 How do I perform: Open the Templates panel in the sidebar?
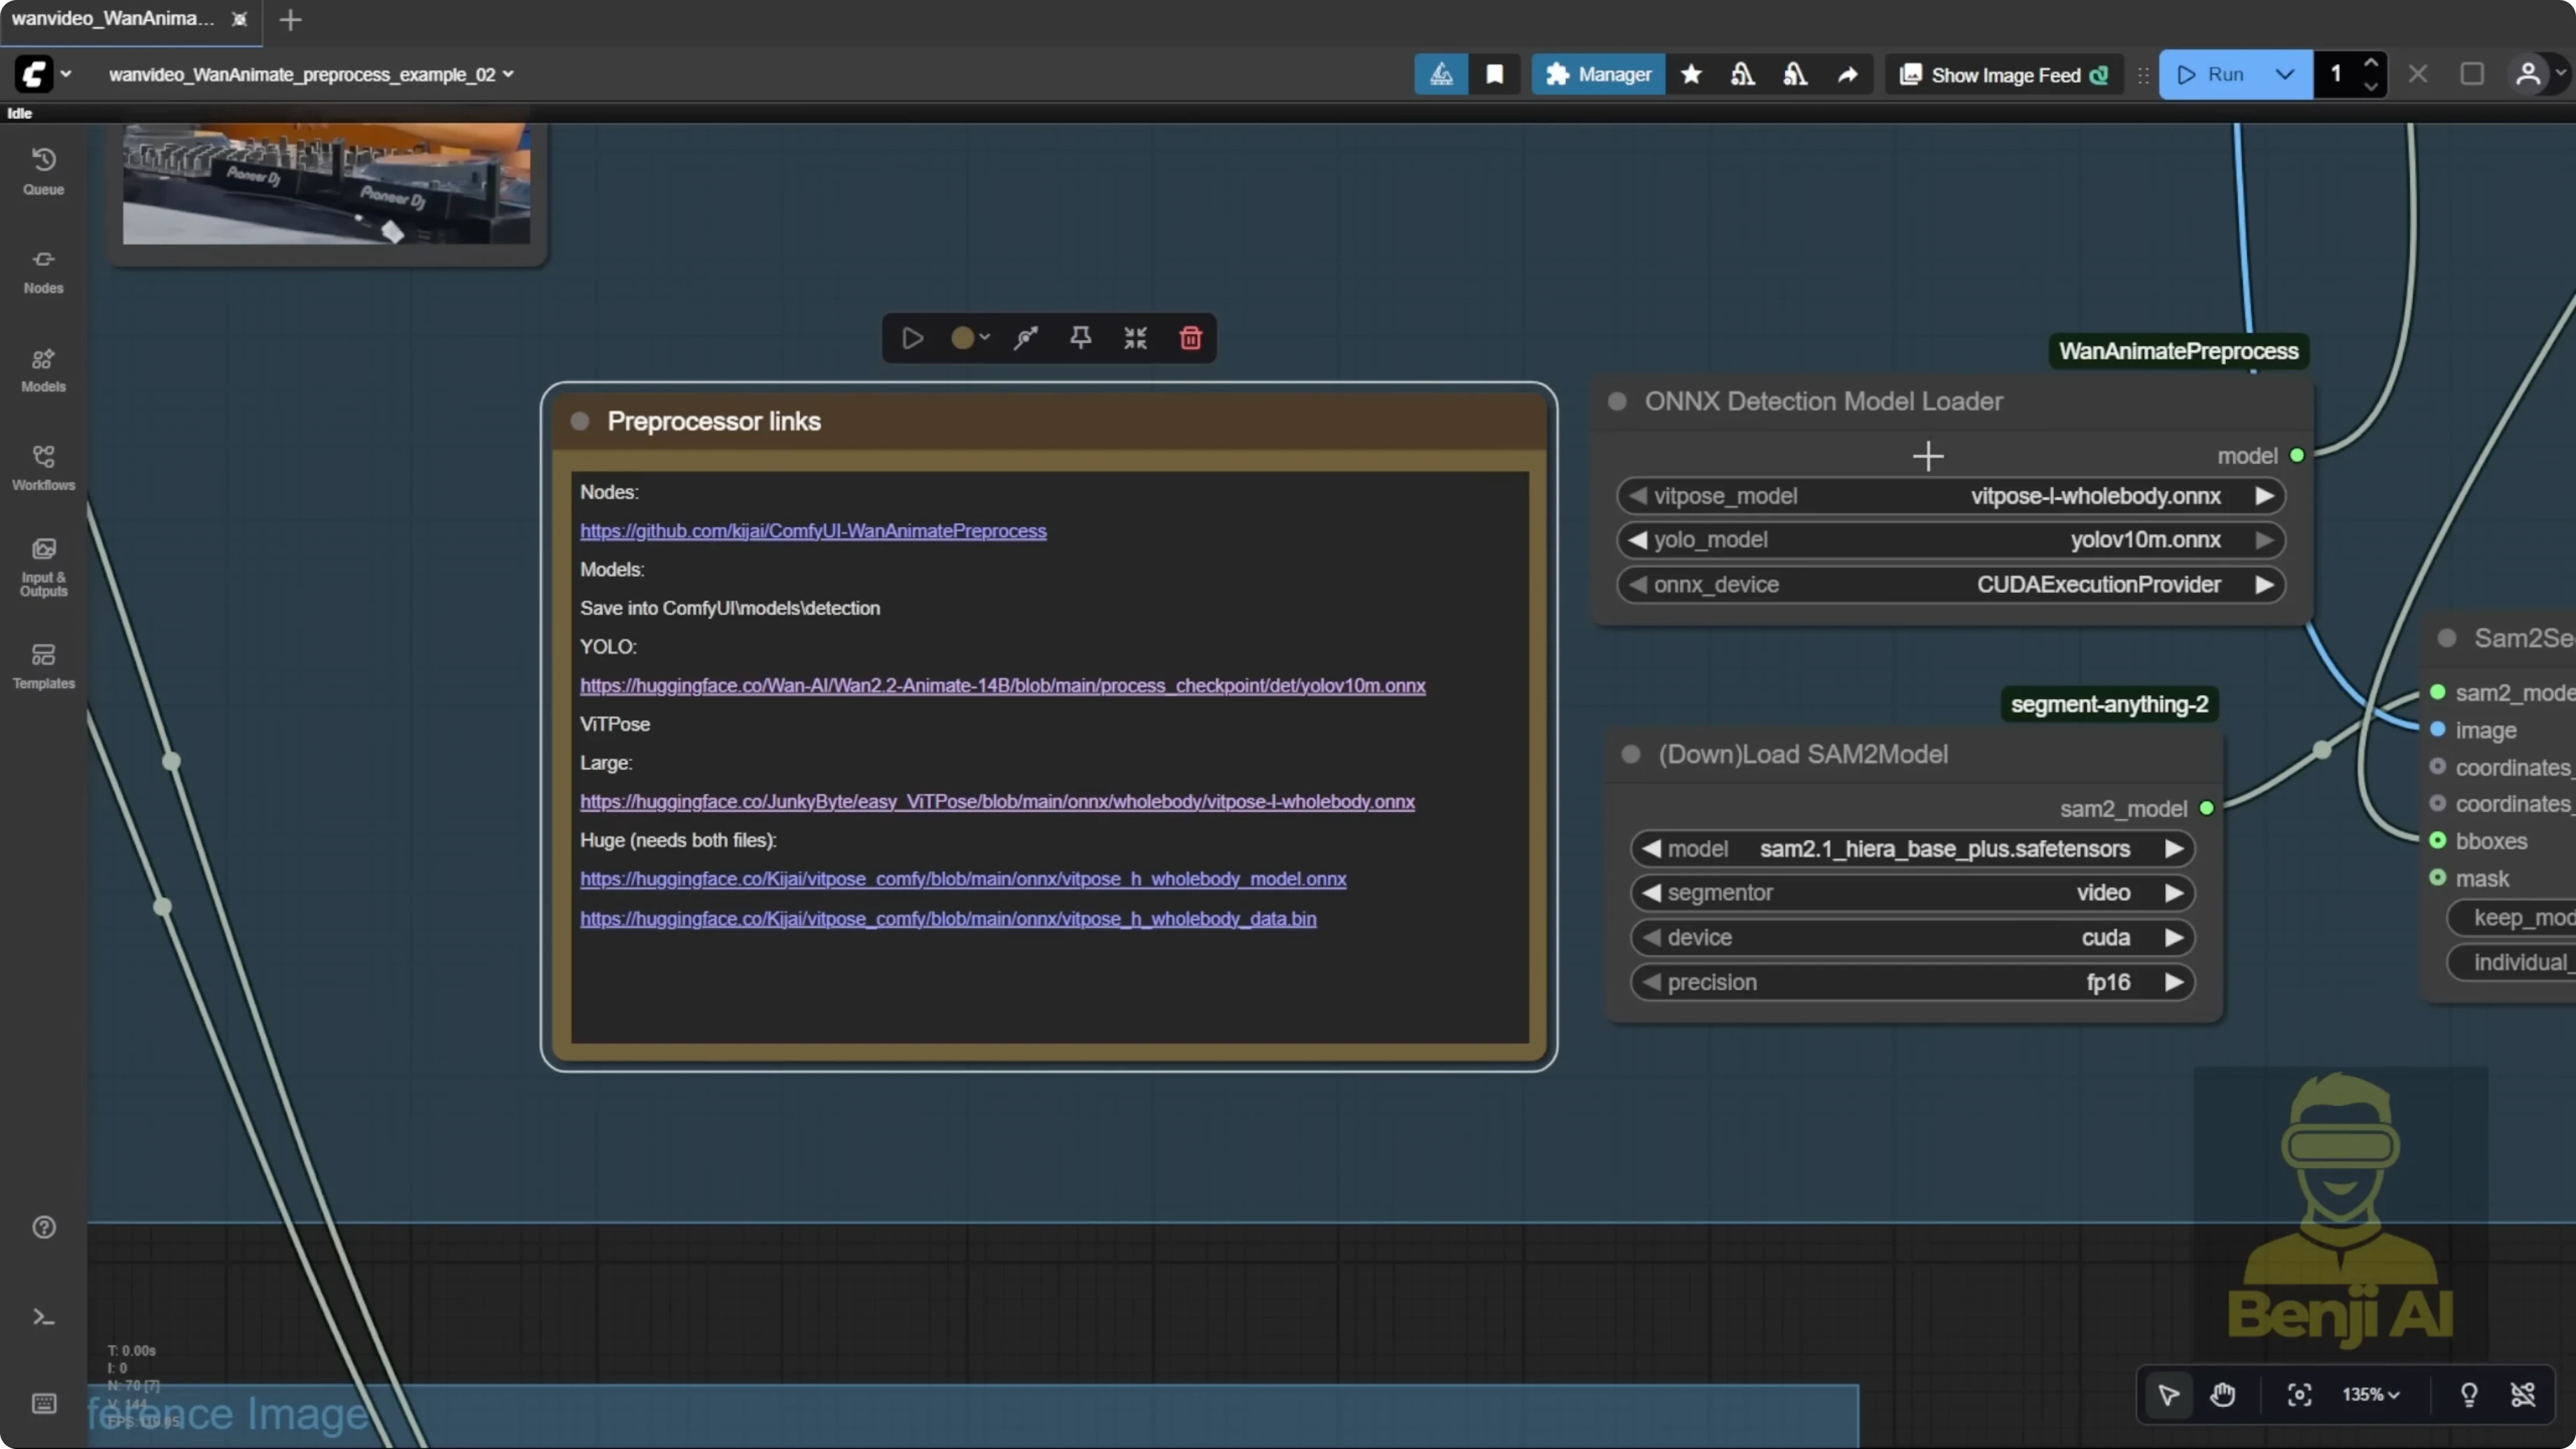coord(43,665)
